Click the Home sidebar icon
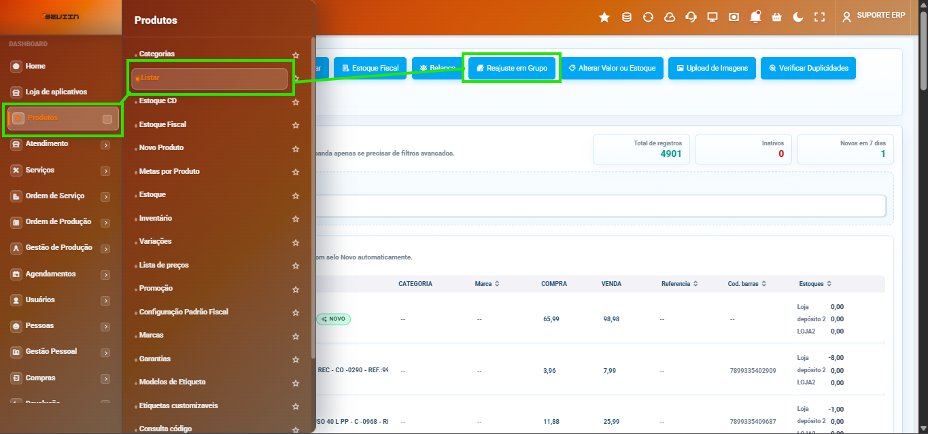This screenshot has height=434, width=928. pos(16,67)
